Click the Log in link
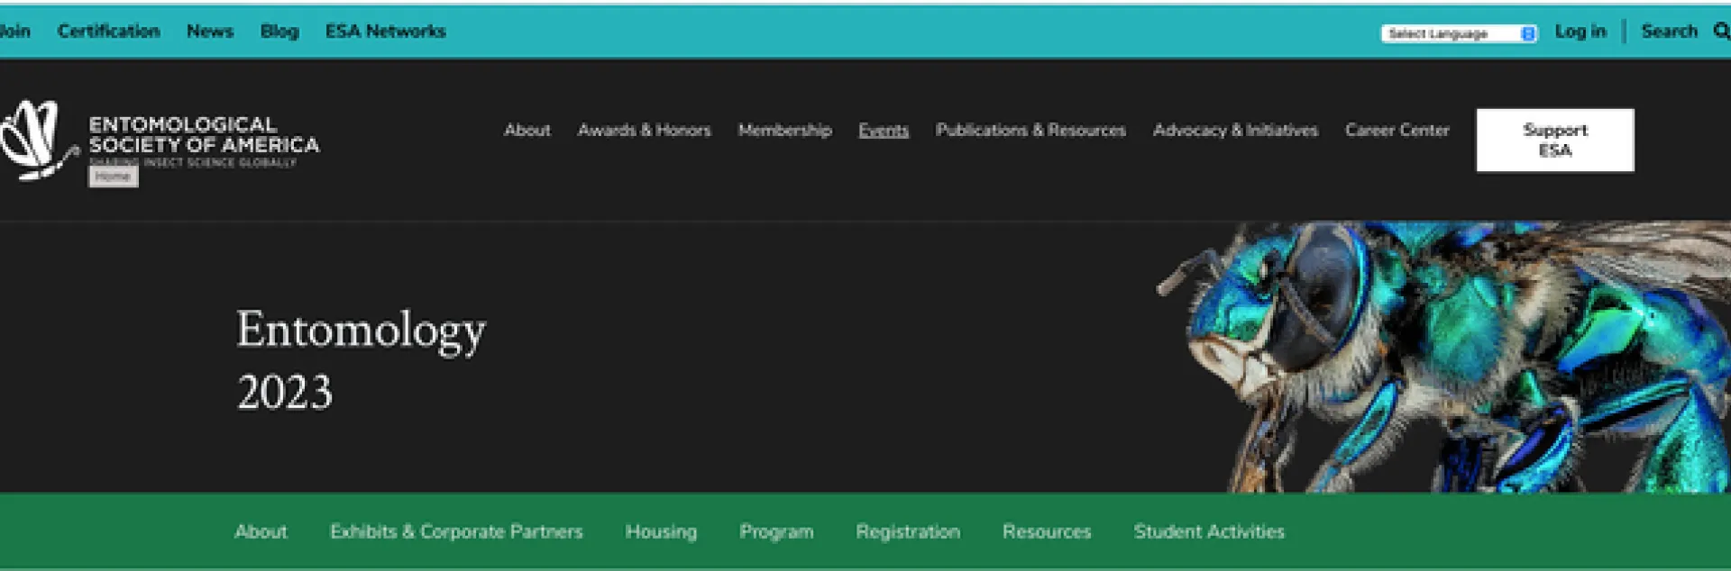The width and height of the screenshot is (1731, 571). [1580, 32]
